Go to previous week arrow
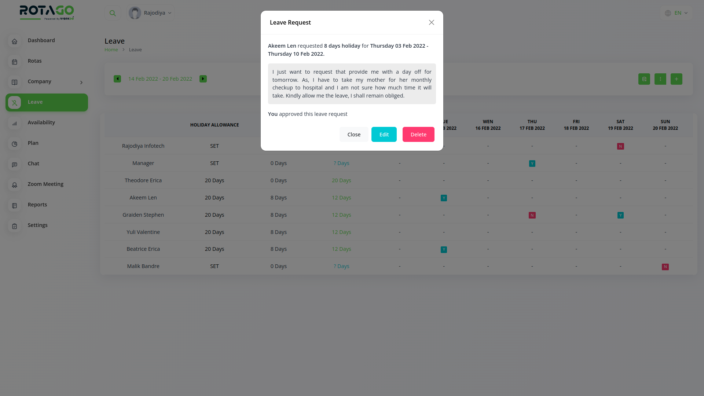This screenshot has width=704, height=396. coord(117,79)
